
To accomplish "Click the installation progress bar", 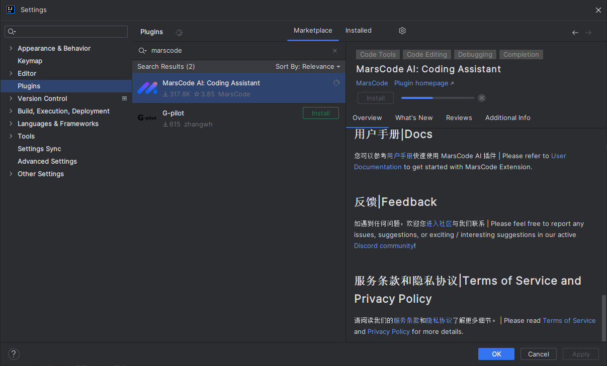I will [x=438, y=98].
